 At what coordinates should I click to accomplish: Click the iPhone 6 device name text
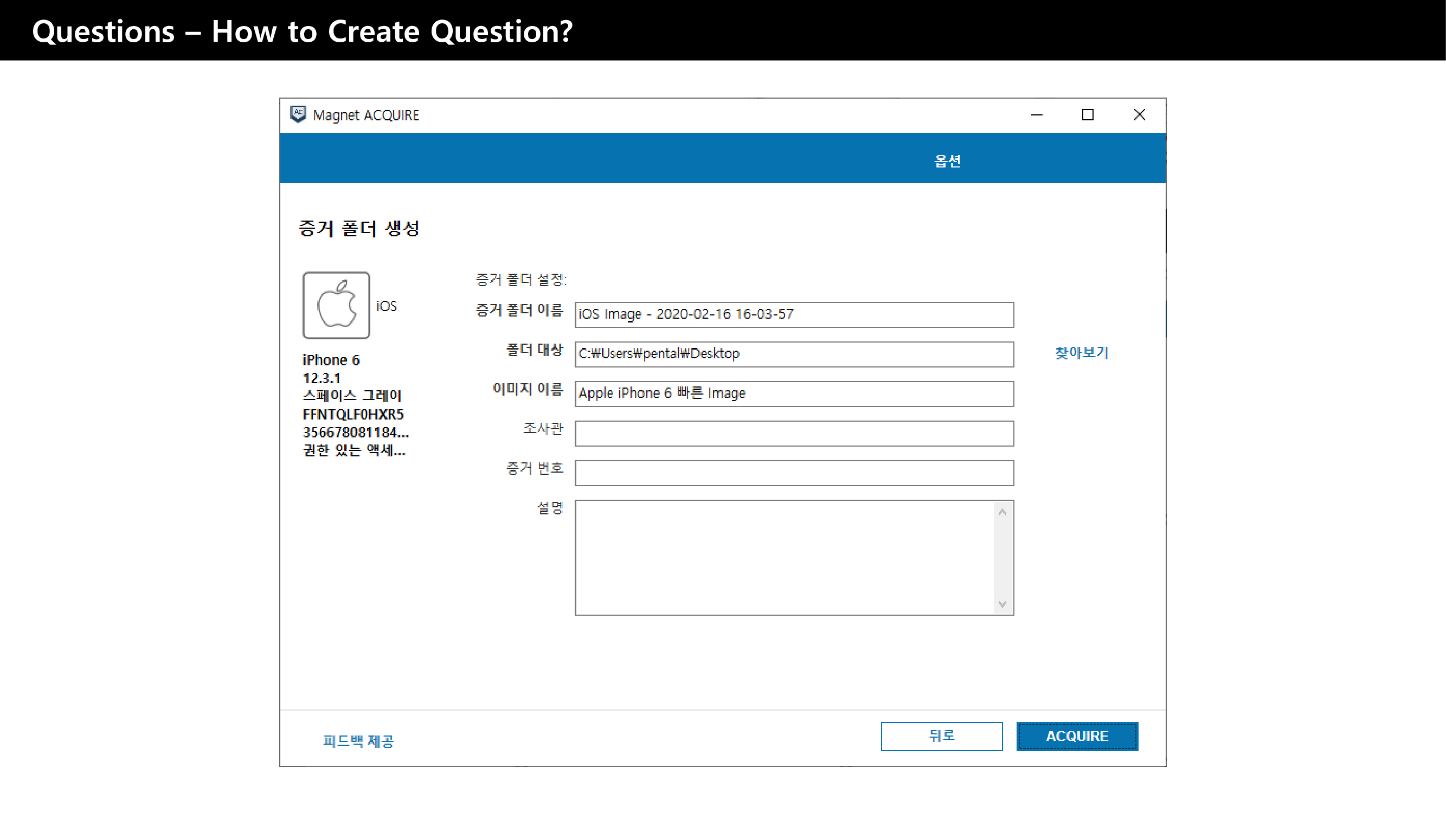coord(331,360)
